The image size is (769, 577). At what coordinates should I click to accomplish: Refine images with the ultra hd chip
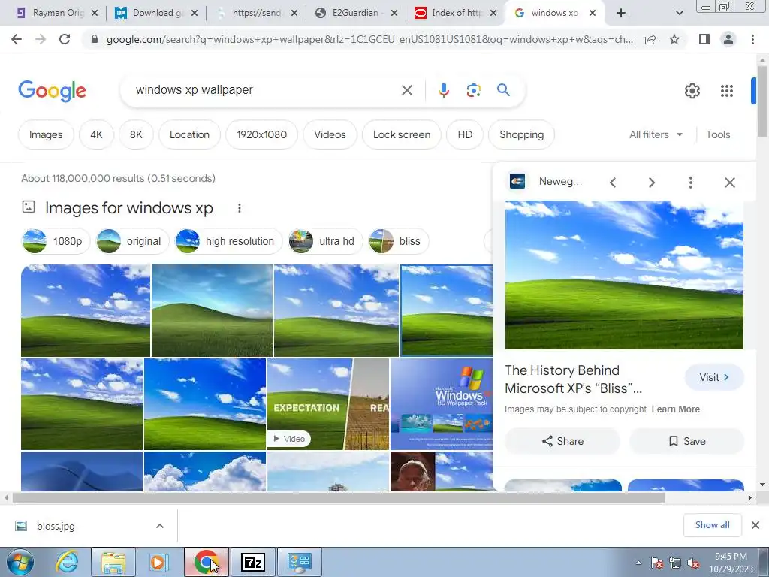coord(325,241)
